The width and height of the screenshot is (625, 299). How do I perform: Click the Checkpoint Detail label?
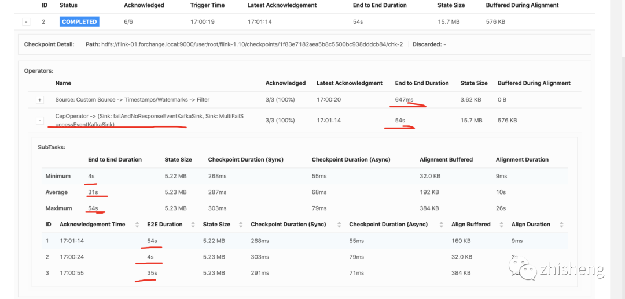[x=49, y=44]
